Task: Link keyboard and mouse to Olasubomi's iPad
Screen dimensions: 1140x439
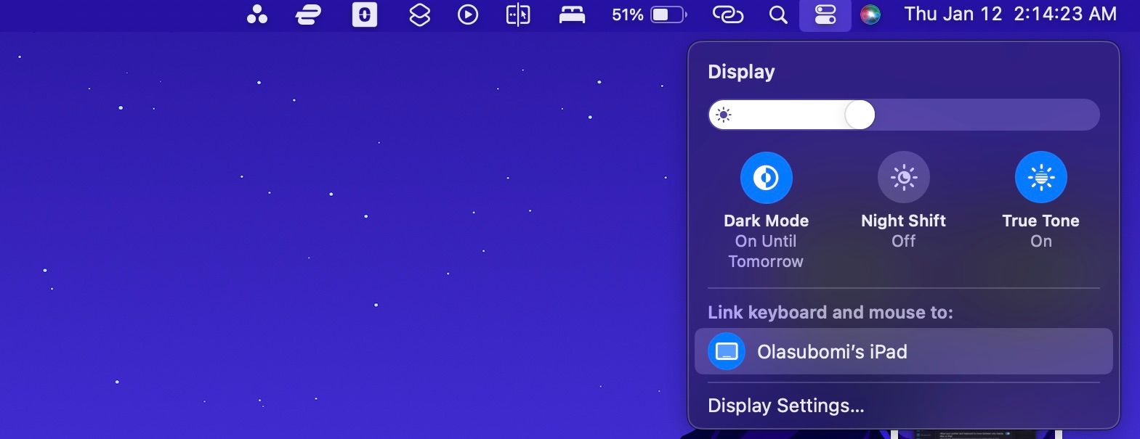Action: click(903, 351)
